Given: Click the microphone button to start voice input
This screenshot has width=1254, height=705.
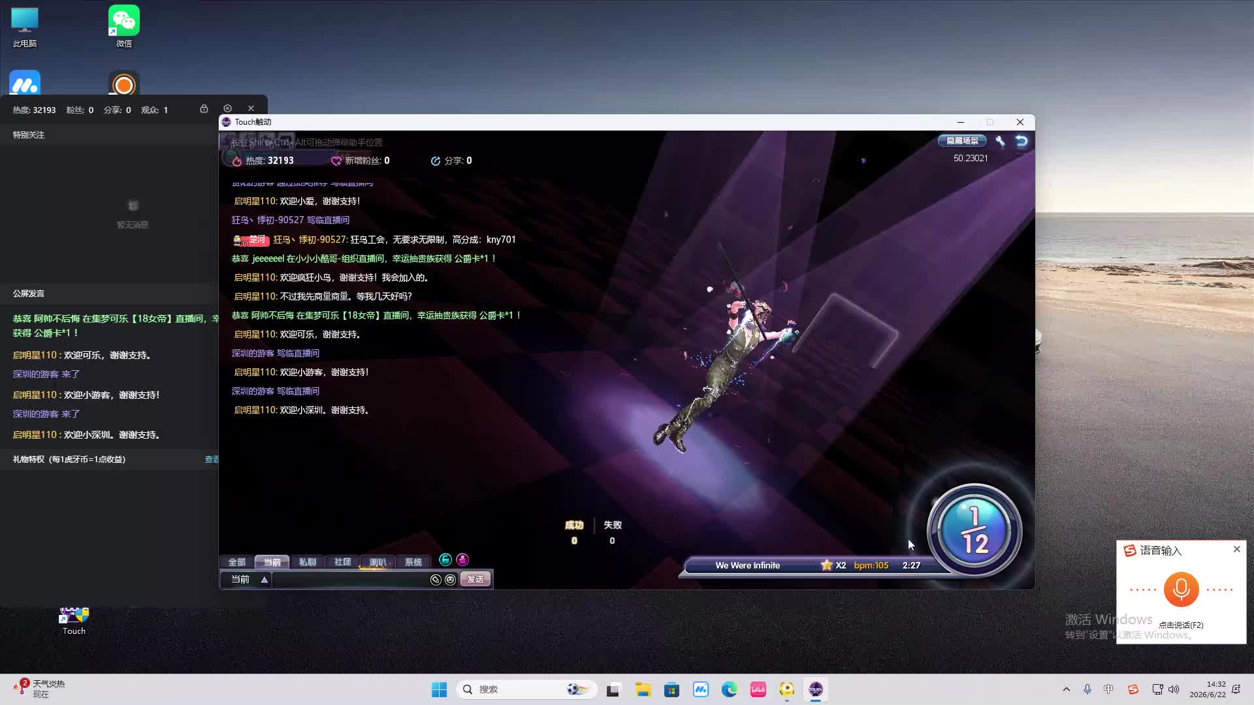Looking at the screenshot, I should pos(1181,589).
